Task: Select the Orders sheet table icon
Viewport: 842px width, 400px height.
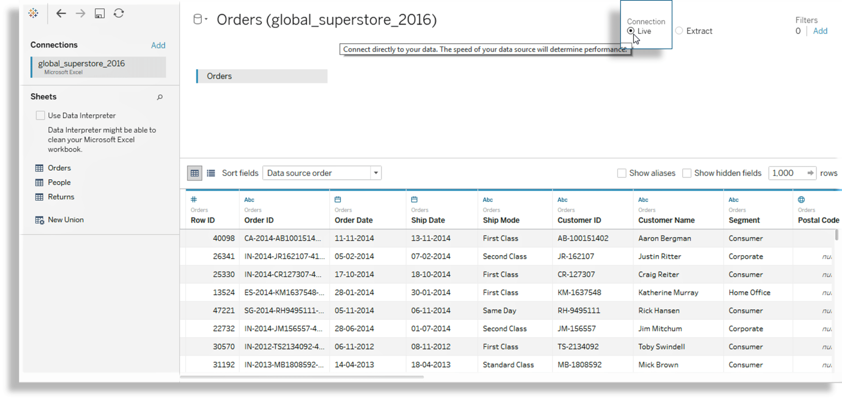Action: [x=39, y=168]
